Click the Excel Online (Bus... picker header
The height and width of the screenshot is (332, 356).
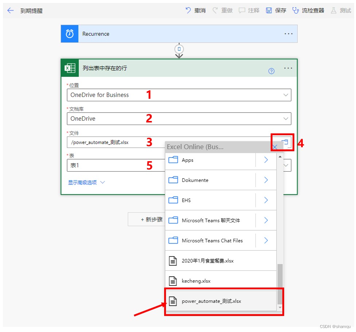click(195, 147)
